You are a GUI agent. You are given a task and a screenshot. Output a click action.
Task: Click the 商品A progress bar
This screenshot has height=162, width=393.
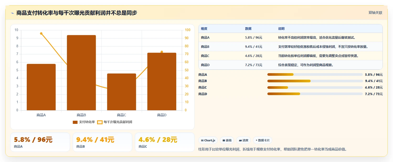315,74
